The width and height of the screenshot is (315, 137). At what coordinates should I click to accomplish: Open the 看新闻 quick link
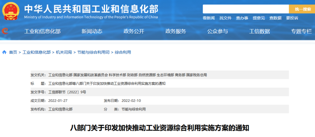click(209, 18)
